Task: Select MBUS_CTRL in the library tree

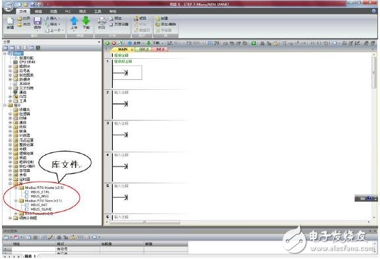Action: (x=40, y=192)
